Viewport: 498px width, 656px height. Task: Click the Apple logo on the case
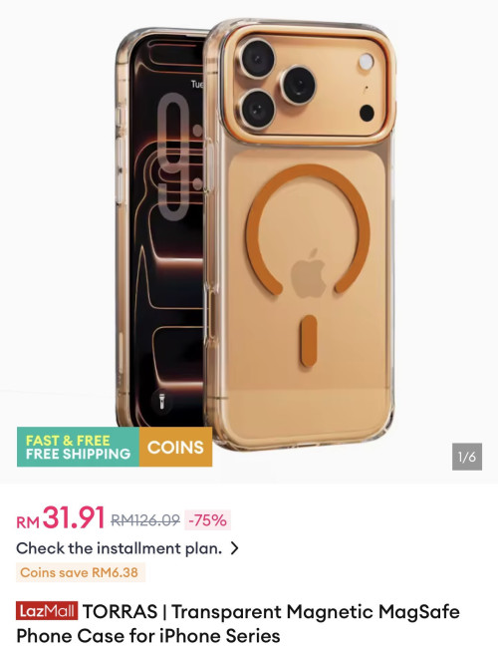coord(309,274)
